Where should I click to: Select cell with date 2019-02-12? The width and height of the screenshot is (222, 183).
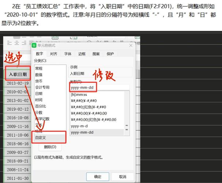point(18,109)
